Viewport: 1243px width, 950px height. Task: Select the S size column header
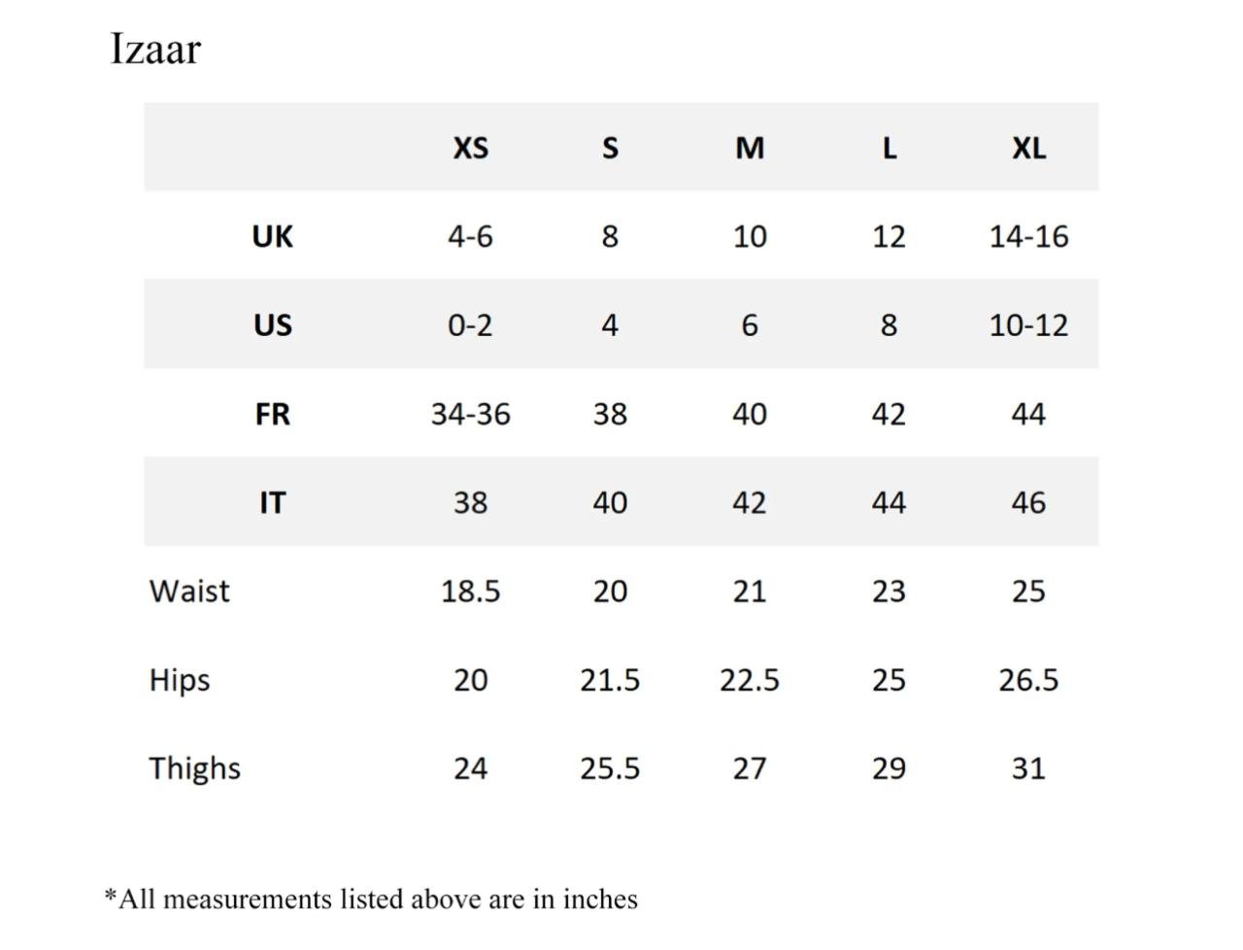click(610, 148)
